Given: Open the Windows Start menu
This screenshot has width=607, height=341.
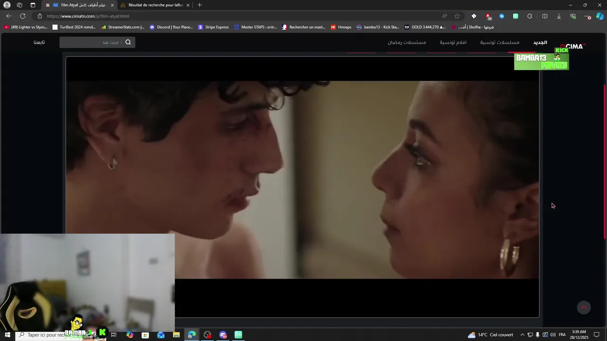Looking at the screenshot, I should pyautogui.click(x=7, y=335).
